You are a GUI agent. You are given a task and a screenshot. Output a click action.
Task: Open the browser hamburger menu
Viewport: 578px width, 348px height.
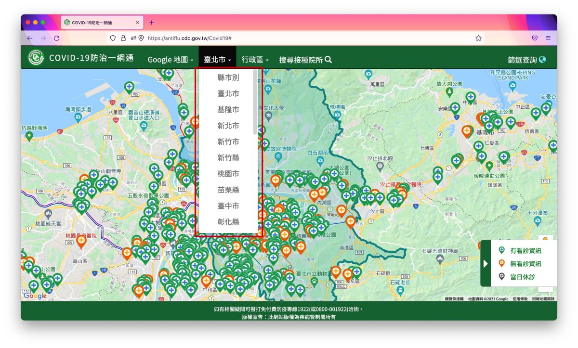[548, 38]
